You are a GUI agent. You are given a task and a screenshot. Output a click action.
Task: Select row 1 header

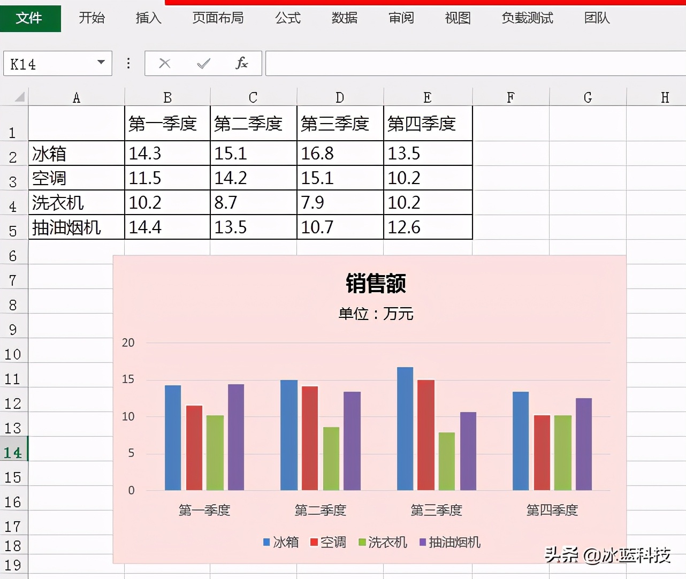point(14,124)
